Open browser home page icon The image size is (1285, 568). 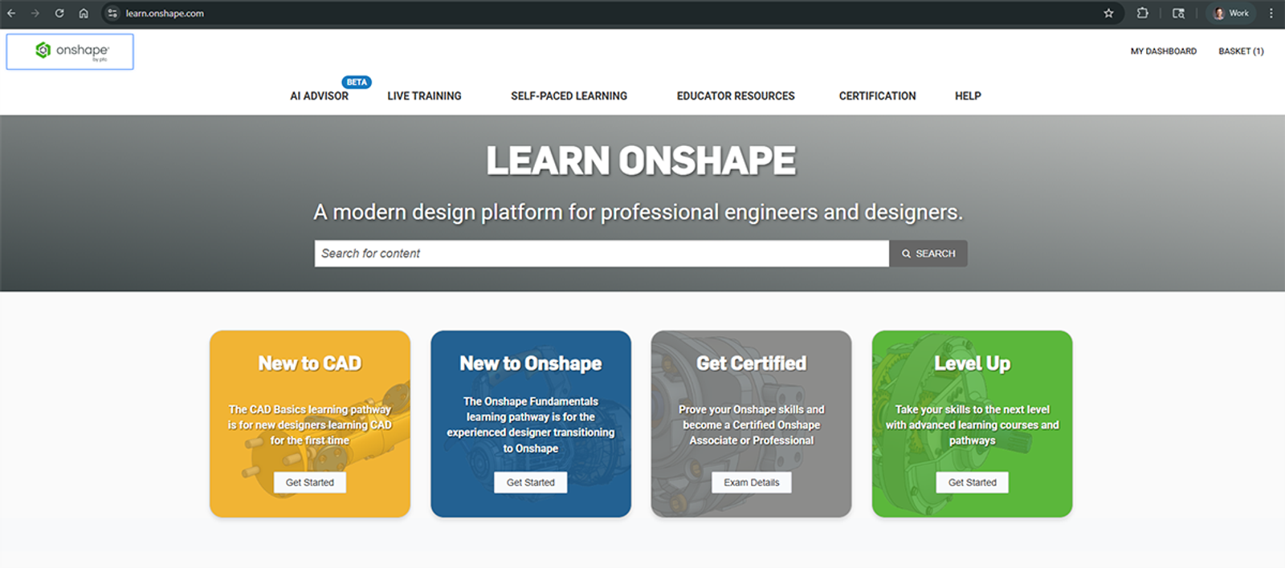(x=84, y=13)
